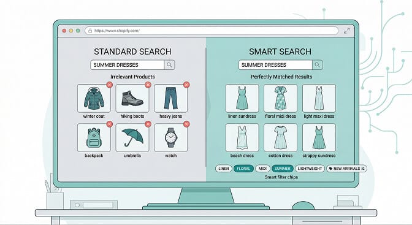Click the 'umbrella' label
Screen dimensions: 412x225
click(132, 156)
